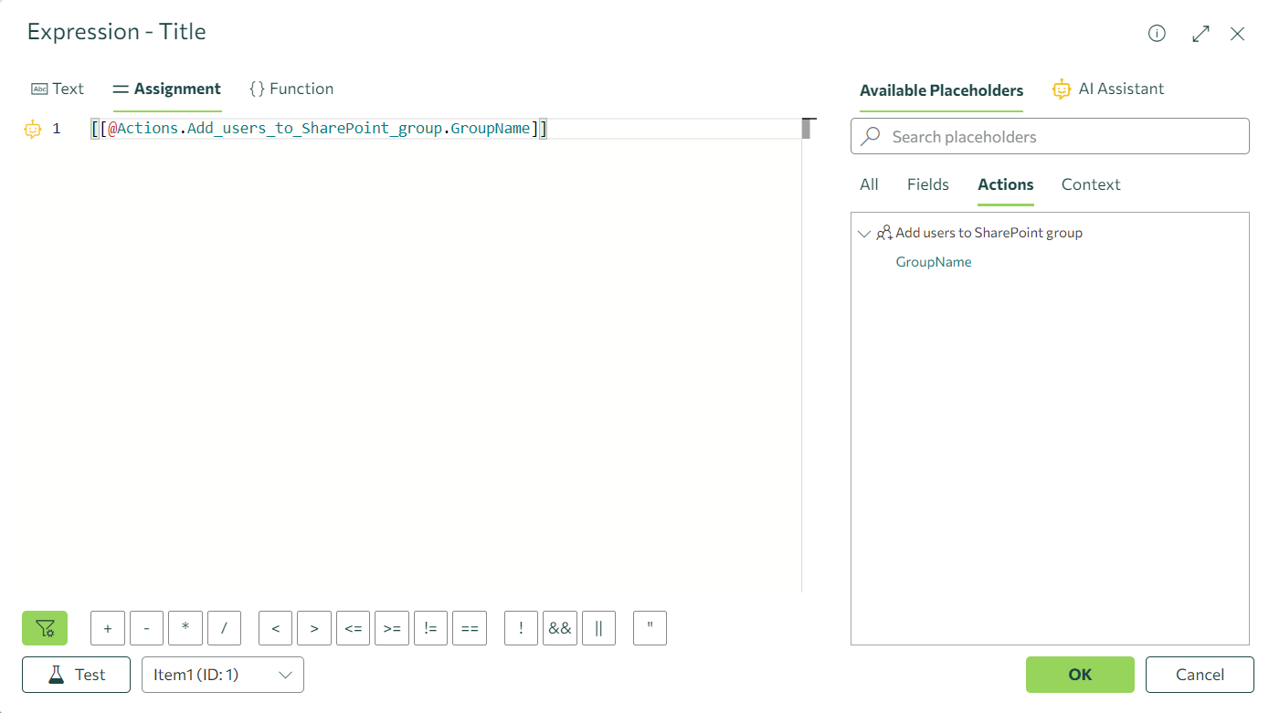Open the Item1 (ID: 1) dropdown
The height and width of the screenshot is (713, 1269).
point(223,675)
